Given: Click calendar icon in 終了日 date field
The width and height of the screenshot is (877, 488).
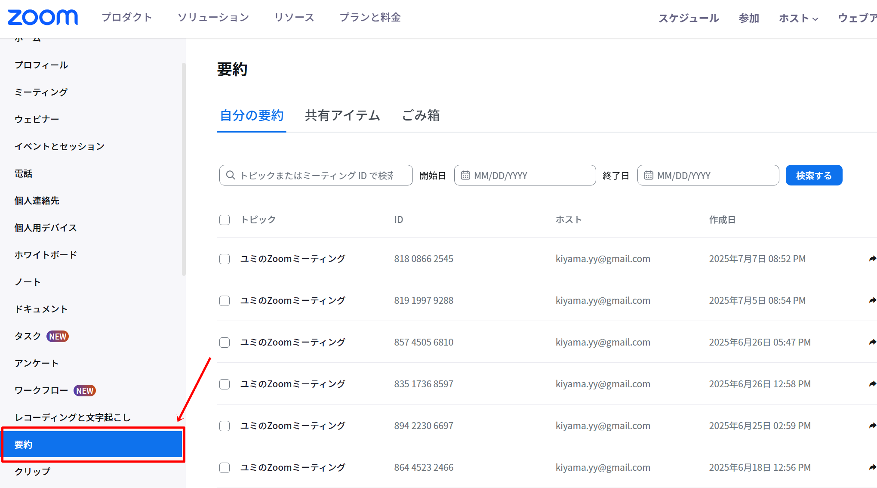Looking at the screenshot, I should point(649,176).
